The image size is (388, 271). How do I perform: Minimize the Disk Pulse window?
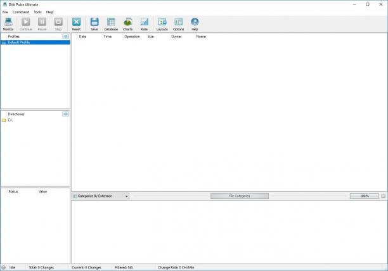pyautogui.click(x=354, y=4)
